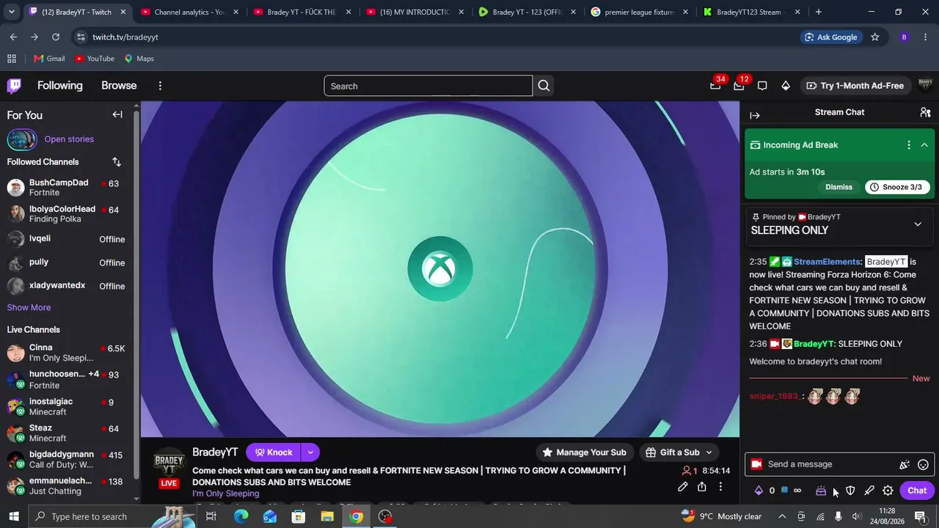Image resolution: width=939 pixels, height=528 pixels.
Task: Open the Following page
Action: pos(60,86)
